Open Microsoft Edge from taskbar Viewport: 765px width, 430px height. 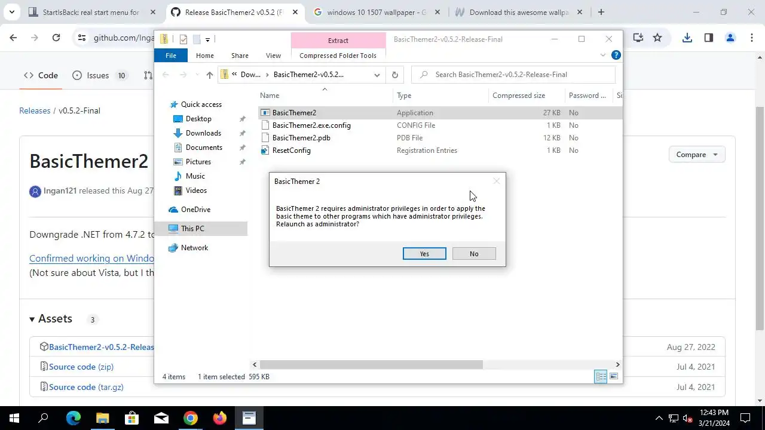73,418
